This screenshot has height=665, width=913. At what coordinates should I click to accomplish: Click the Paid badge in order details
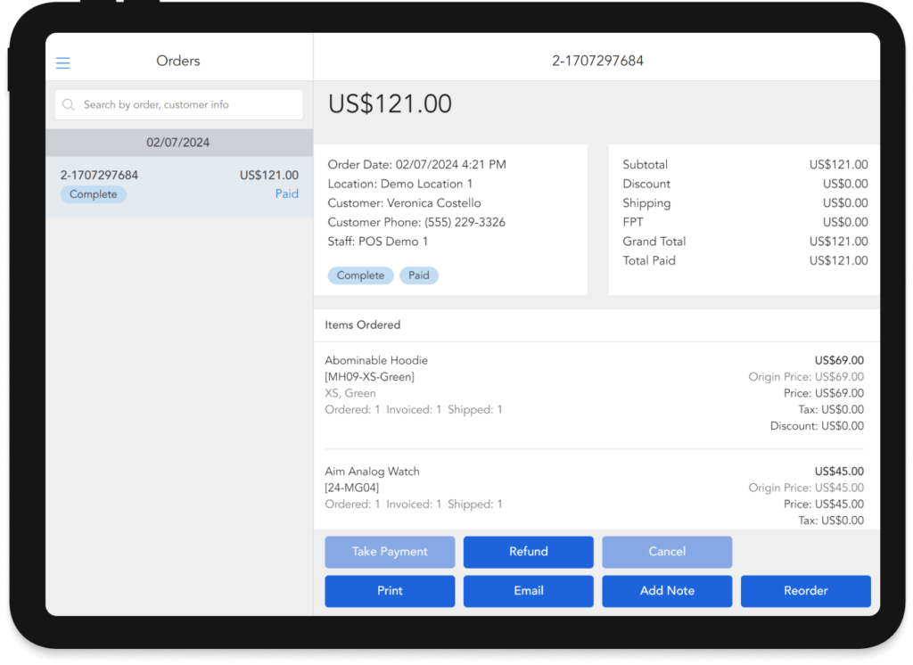tap(418, 275)
